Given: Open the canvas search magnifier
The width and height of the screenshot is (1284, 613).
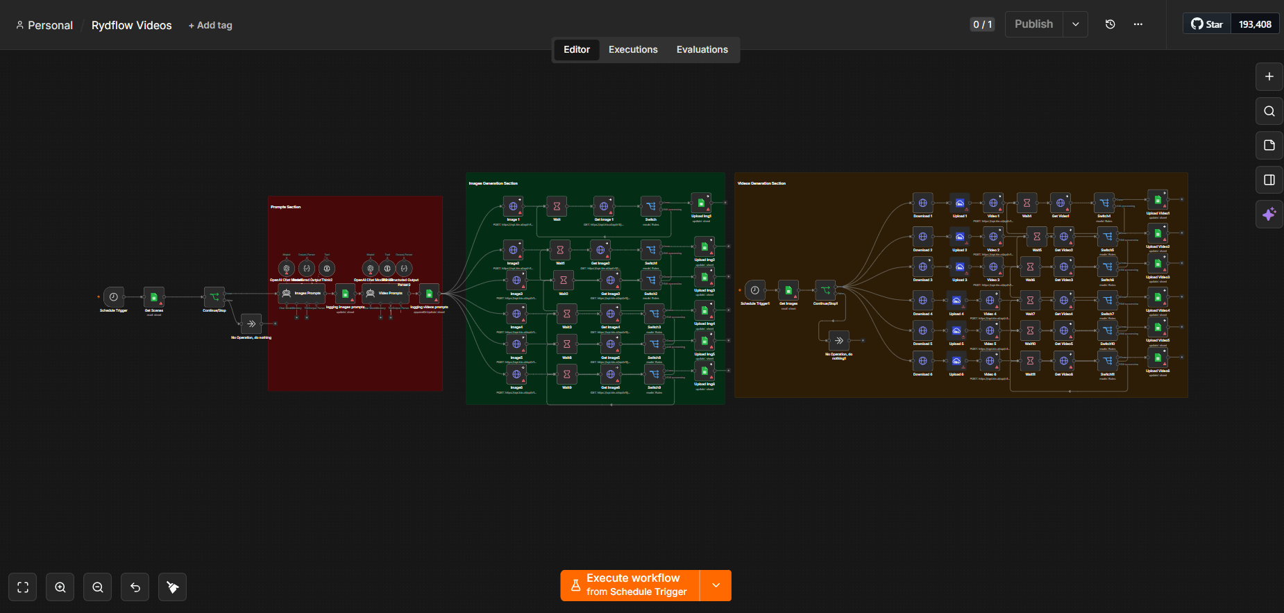Looking at the screenshot, I should tap(1269, 111).
